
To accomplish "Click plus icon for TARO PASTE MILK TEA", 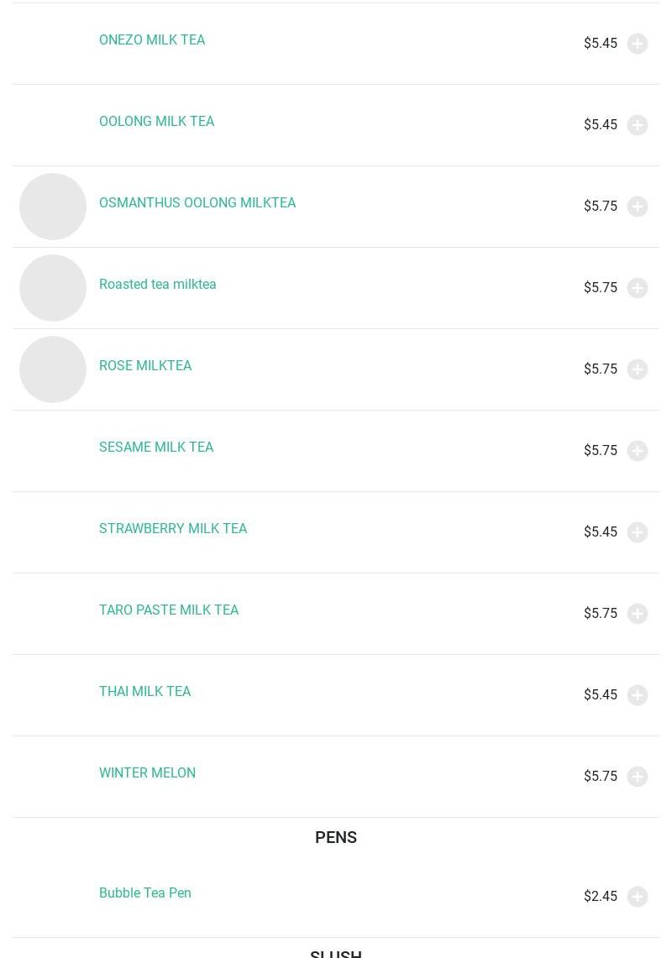I will click(637, 614).
